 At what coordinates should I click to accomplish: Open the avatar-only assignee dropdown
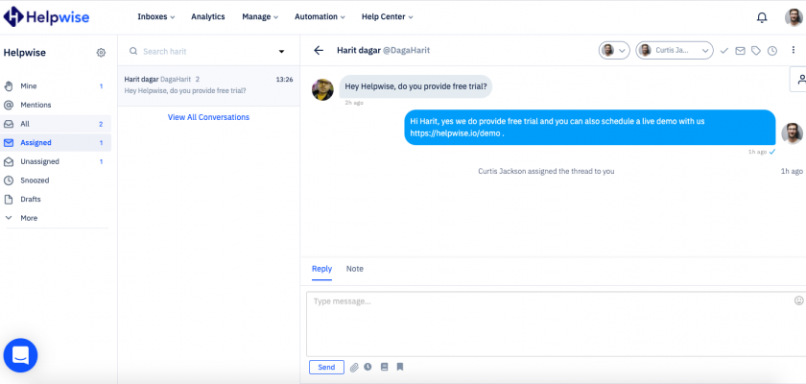(x=614, y=50)
